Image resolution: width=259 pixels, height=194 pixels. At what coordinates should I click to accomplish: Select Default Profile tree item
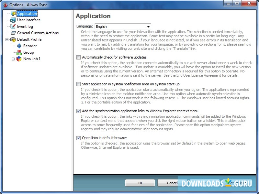[29, 39]
